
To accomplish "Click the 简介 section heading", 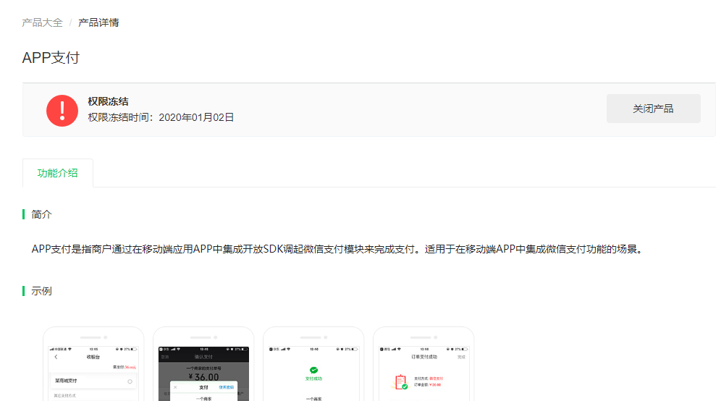I will click(x=41, y=214).
